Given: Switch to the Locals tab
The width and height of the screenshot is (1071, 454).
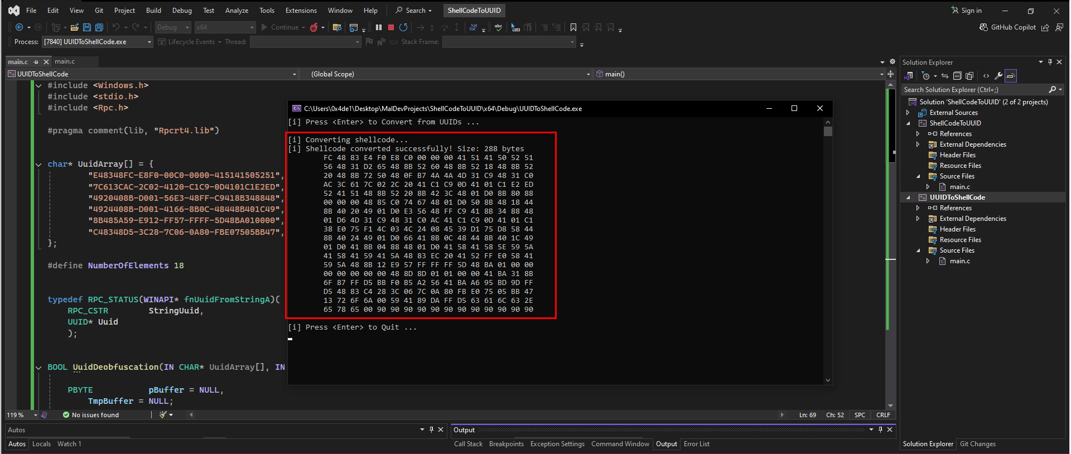Looking at the screenshot, I should [x=41, y=444].
